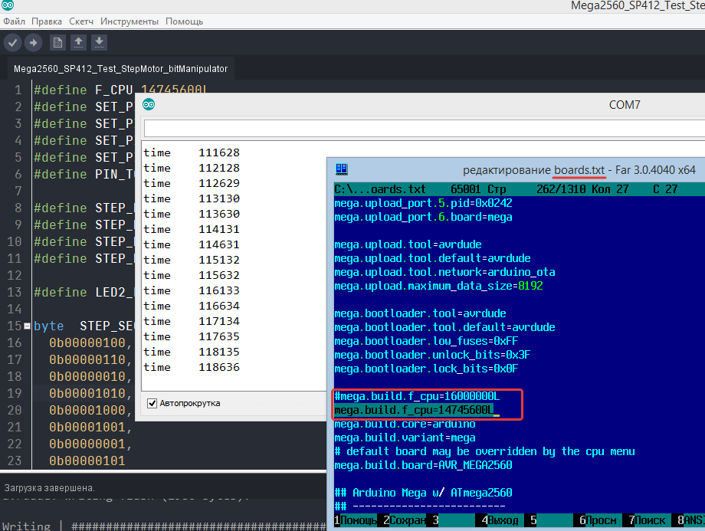Screen dimensions: 705x531
Task: Click the commented #mega.build.f_cpu=16000000L line
Action: click(417, 396)
